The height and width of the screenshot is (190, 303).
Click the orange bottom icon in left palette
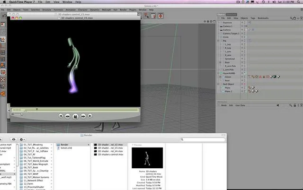3,94
